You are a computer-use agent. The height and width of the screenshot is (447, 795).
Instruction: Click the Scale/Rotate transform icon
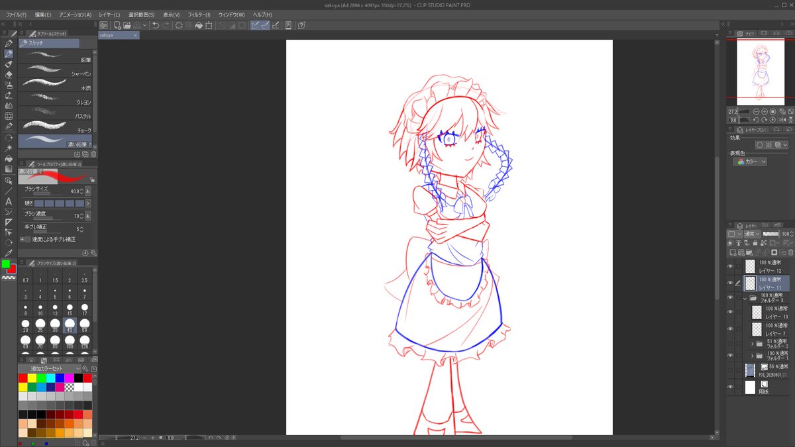point(209,25)
